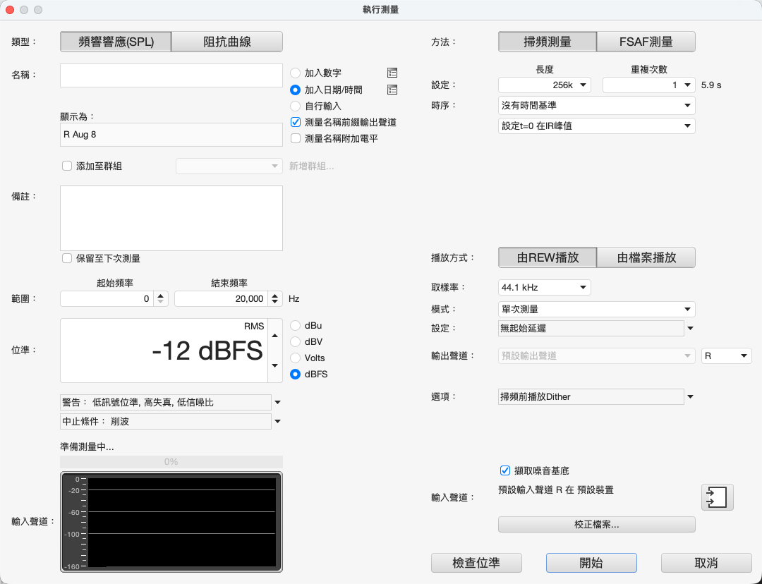Click the input channel level meter
This screenshot has width=762, height=584.
pos(171,522)
